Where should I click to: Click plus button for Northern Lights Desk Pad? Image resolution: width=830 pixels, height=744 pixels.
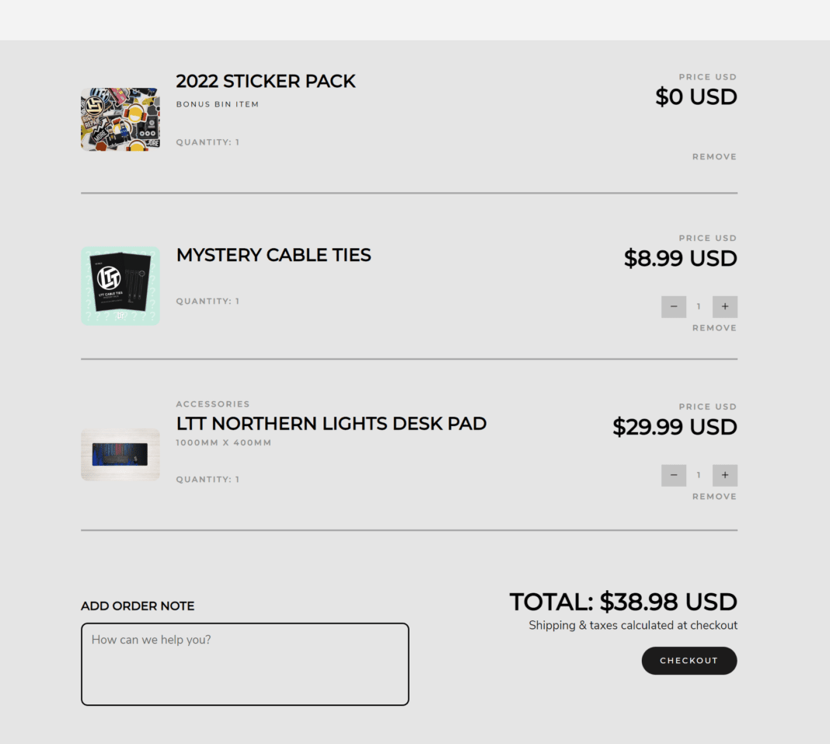[x=725, y=476]
